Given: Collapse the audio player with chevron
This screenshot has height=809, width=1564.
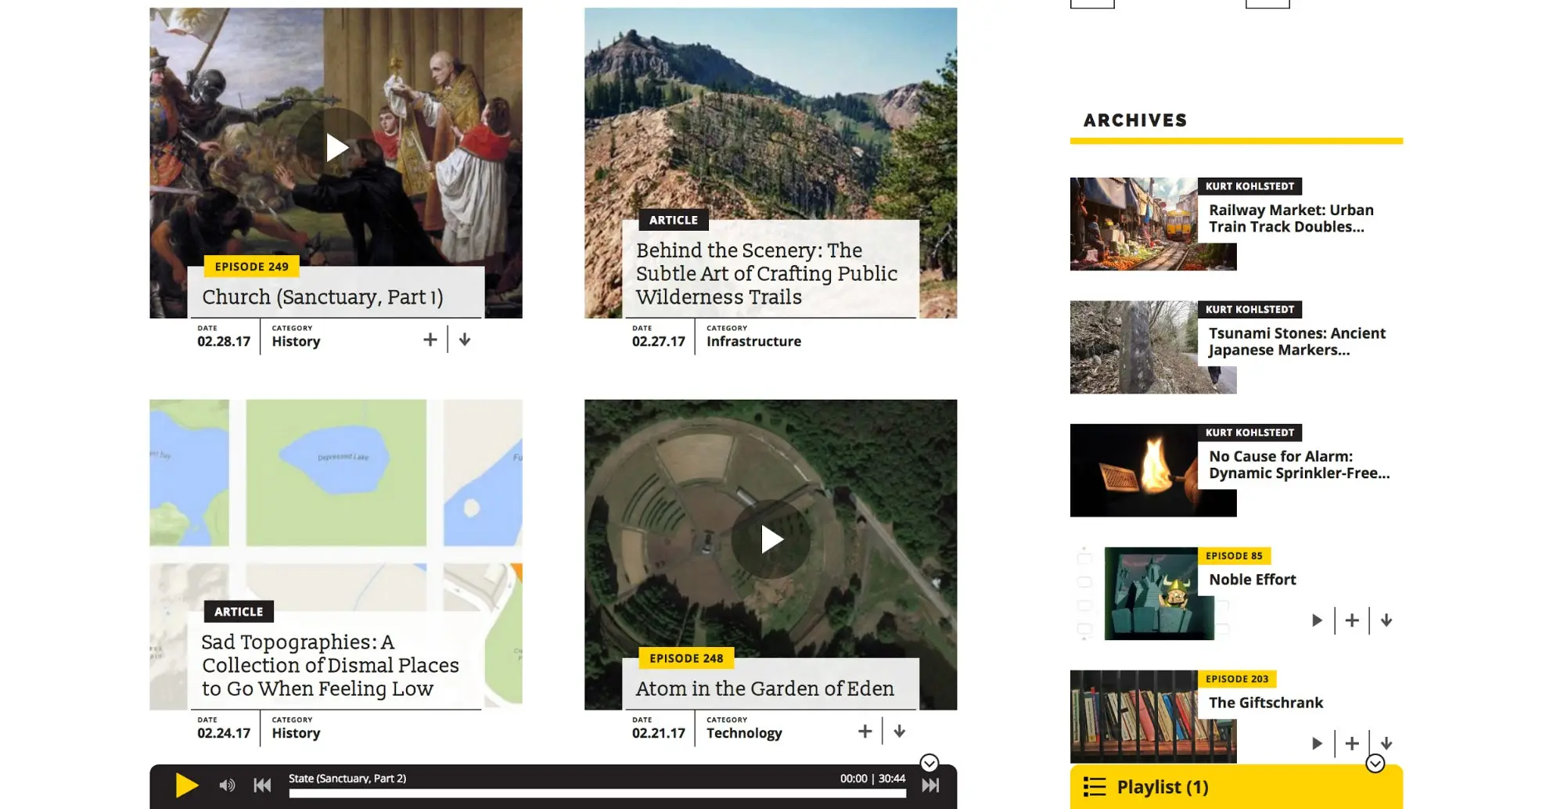Looking at the screenshot, I should [x=929, y=763].
